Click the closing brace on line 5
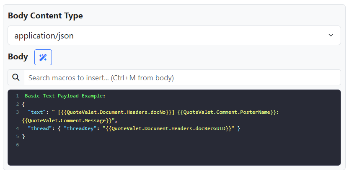Viewport: 349px width, 174px height. coord(23,137)
